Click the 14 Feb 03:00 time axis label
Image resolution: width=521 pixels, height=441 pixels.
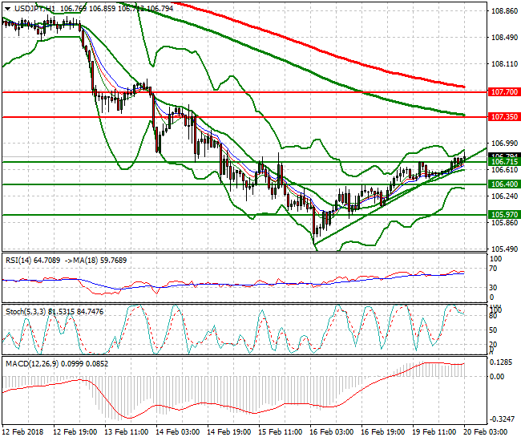click(177, 432)
